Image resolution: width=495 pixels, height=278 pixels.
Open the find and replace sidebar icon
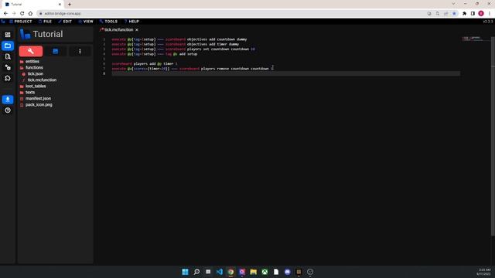pos(8,56)
